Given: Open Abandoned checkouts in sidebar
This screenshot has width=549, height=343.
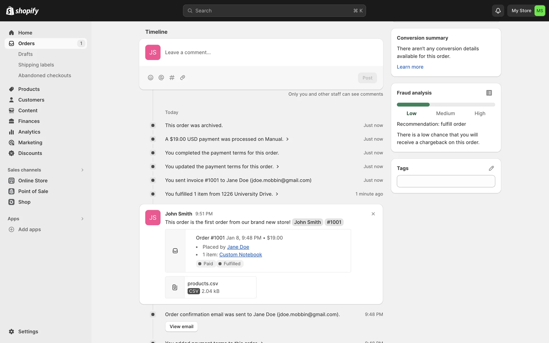Looking at the screenshot, I should [x=45, y=75].
